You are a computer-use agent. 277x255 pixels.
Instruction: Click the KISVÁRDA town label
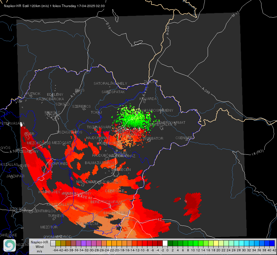pyautogui.click(x=148, y=99)
